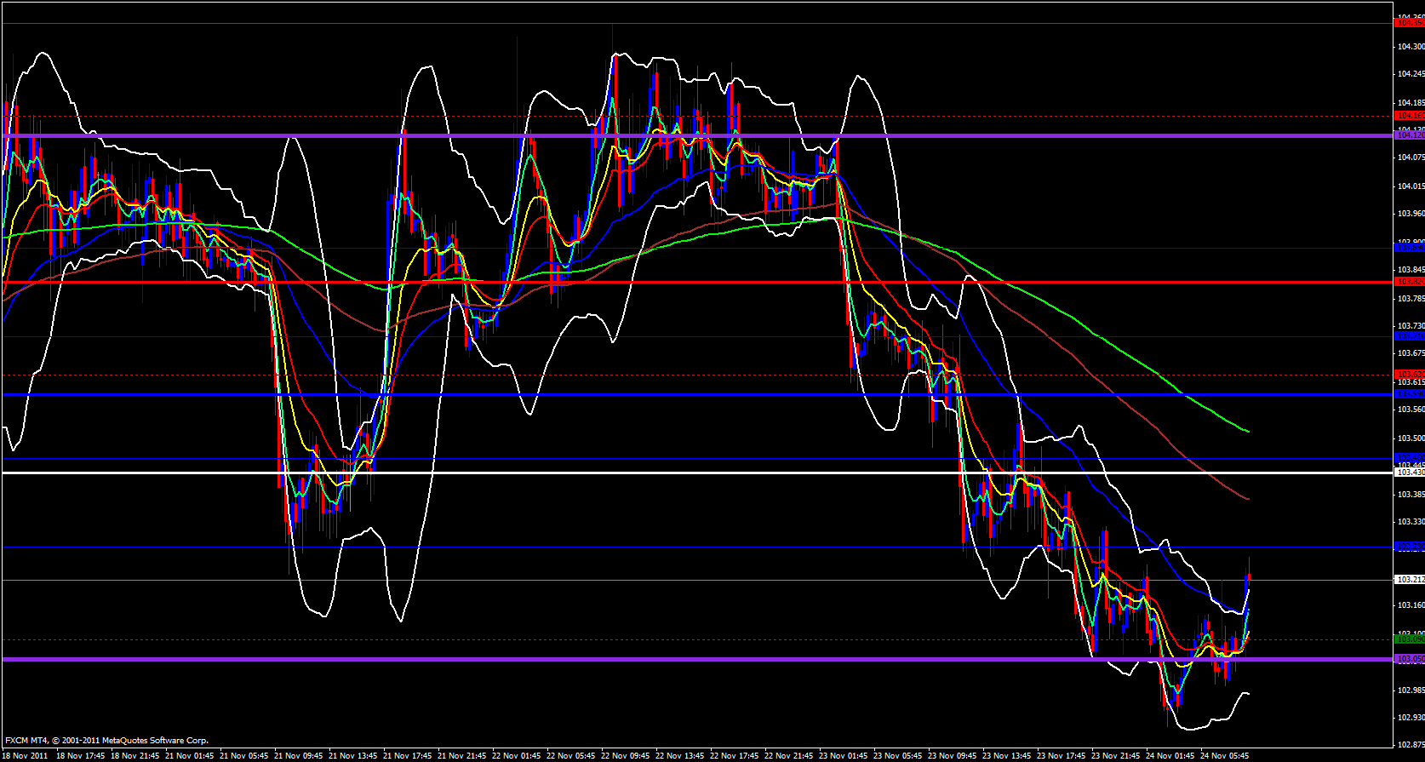Click the white 103.430 price label
Screen dimensions: 1425x762
click(x=1409, y=473)
